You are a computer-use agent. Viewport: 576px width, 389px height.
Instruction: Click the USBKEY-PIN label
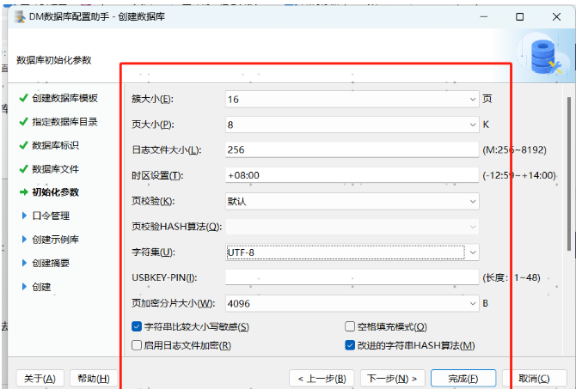tap(164, 277)
